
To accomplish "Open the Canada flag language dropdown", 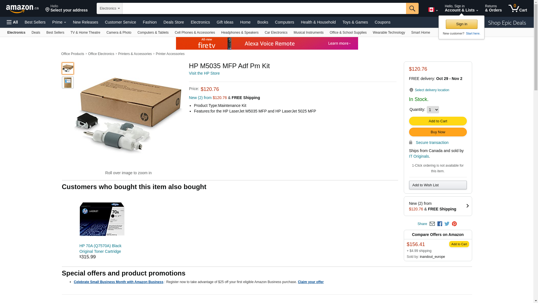I will tap(433, 10).
